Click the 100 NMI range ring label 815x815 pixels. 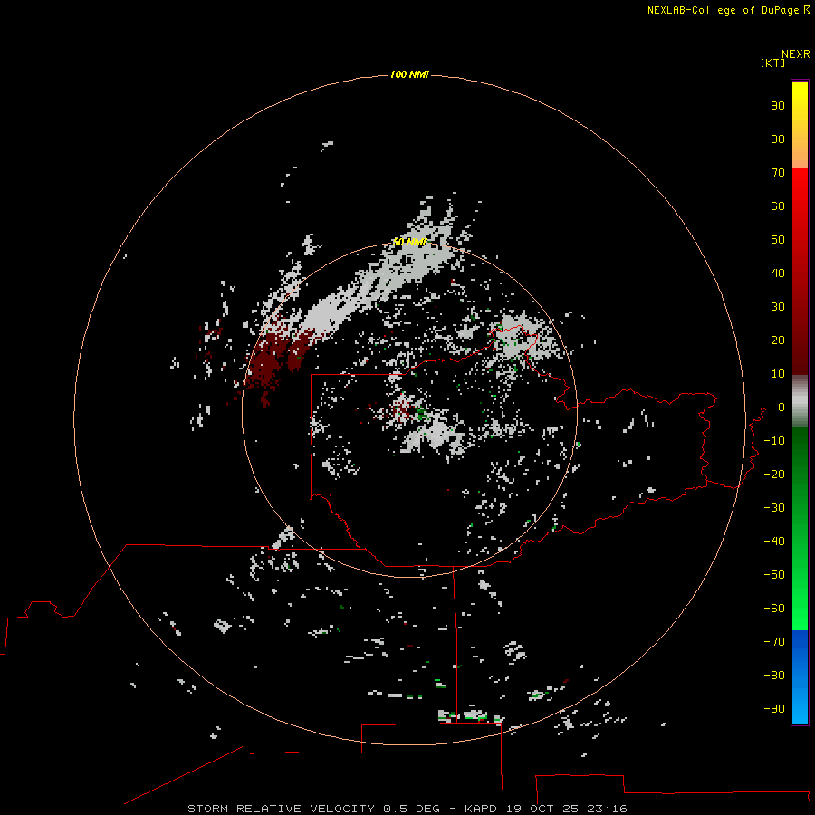coord(409,75)
